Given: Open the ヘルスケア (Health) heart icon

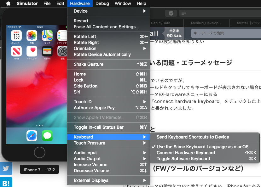Looking at the screenshot, I should point(32,52).
